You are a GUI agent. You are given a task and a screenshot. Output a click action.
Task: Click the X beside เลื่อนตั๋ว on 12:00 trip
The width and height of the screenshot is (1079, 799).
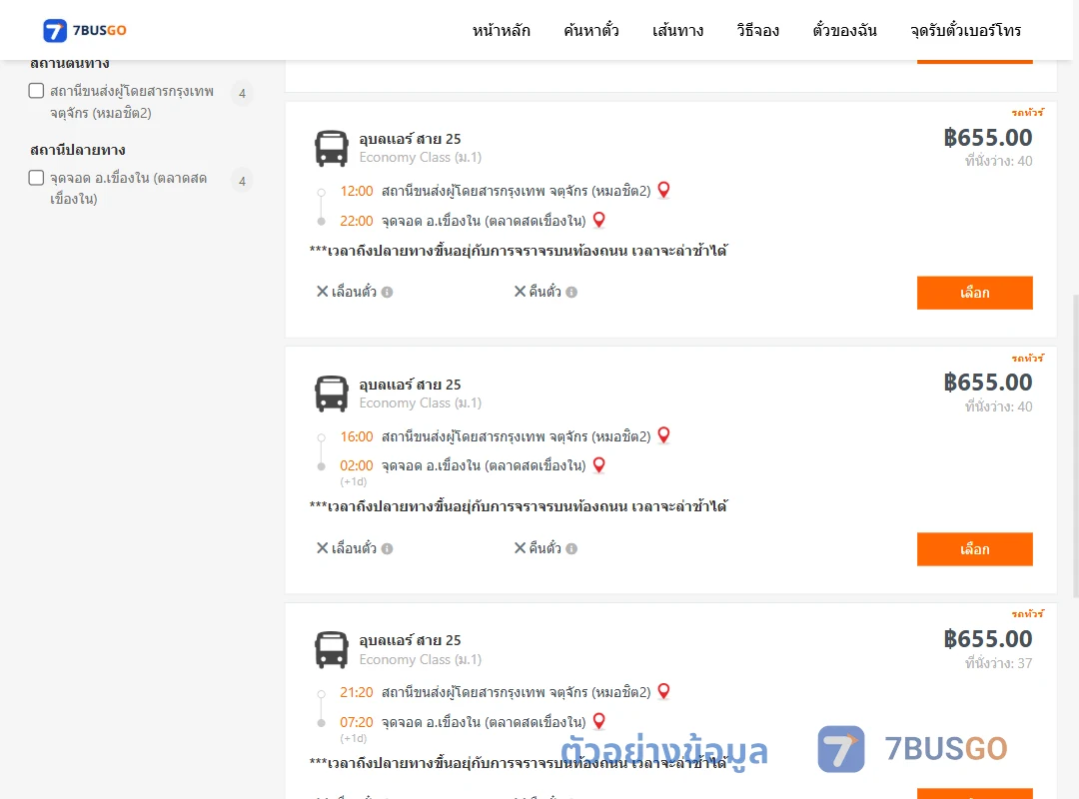[x=322, y=291]
